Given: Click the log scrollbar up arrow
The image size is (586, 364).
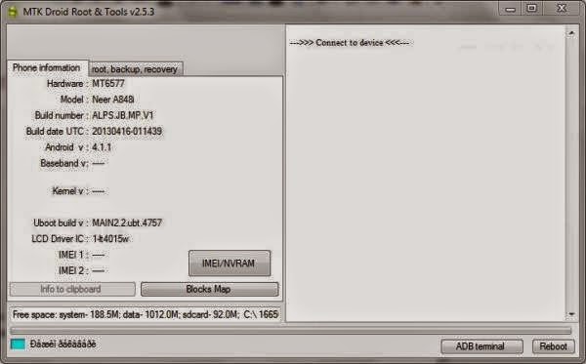Looking at the screenshot, I should pos(571,33).
